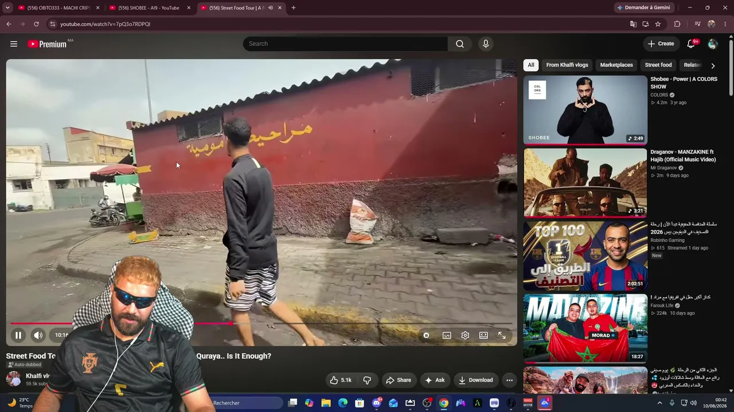Focus the YouTube search box
This screenshot has height=412, width=734.
pos(345,44)
